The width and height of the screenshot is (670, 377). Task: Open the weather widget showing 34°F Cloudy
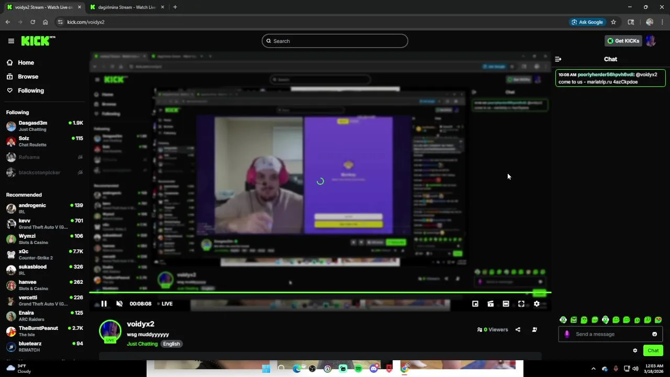pyautogui.click(x=19, y=369)
